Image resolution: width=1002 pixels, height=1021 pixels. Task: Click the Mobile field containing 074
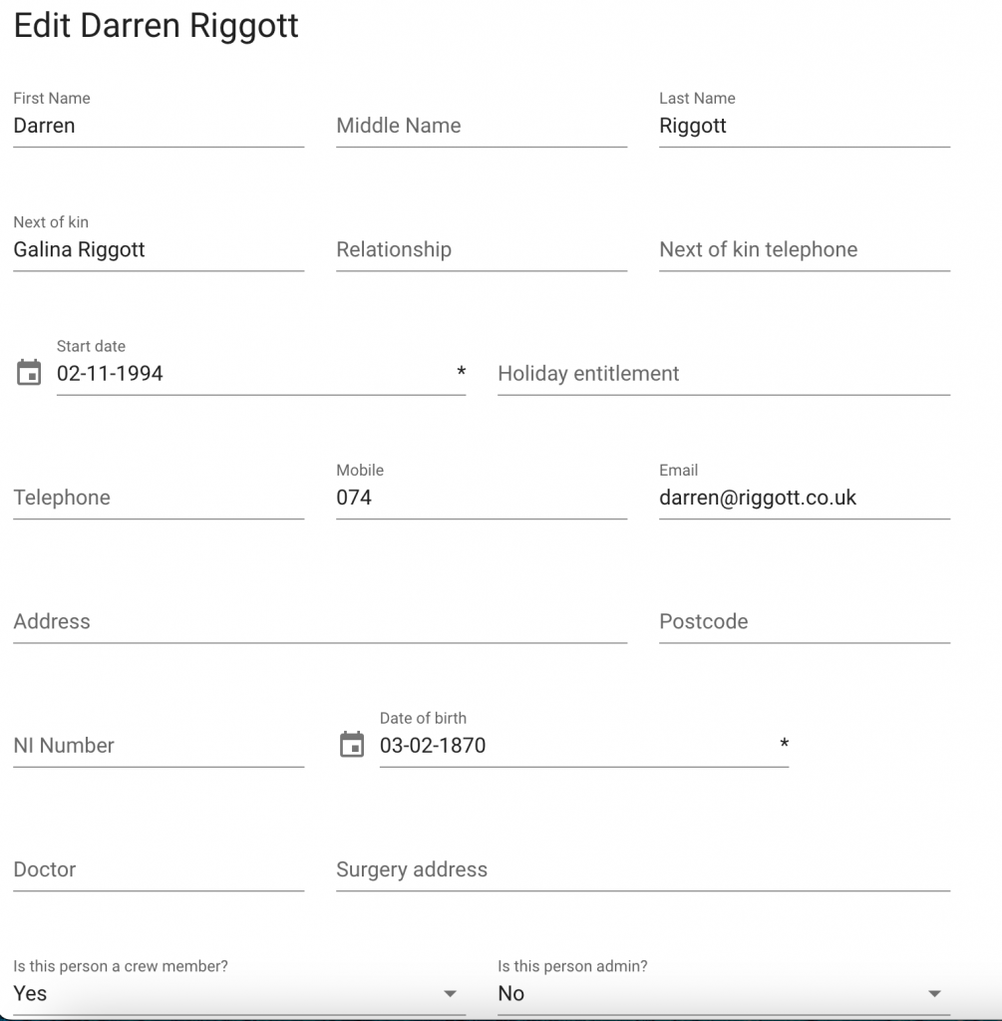click(482, 498)
